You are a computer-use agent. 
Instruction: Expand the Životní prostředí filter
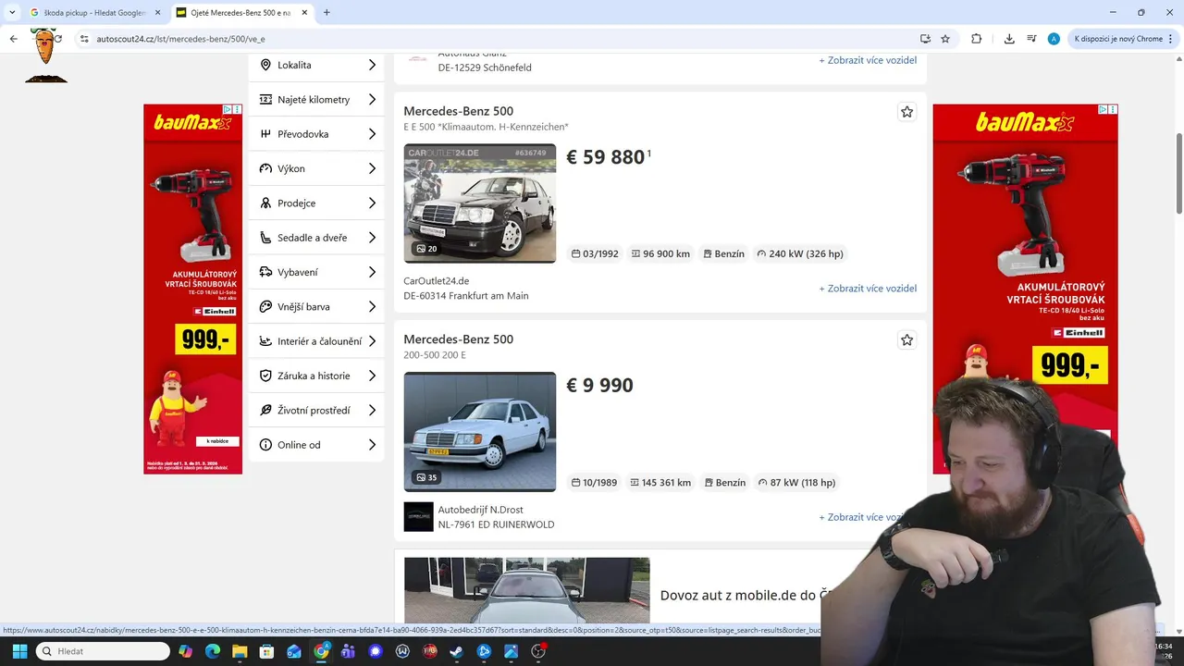(316, 411)
